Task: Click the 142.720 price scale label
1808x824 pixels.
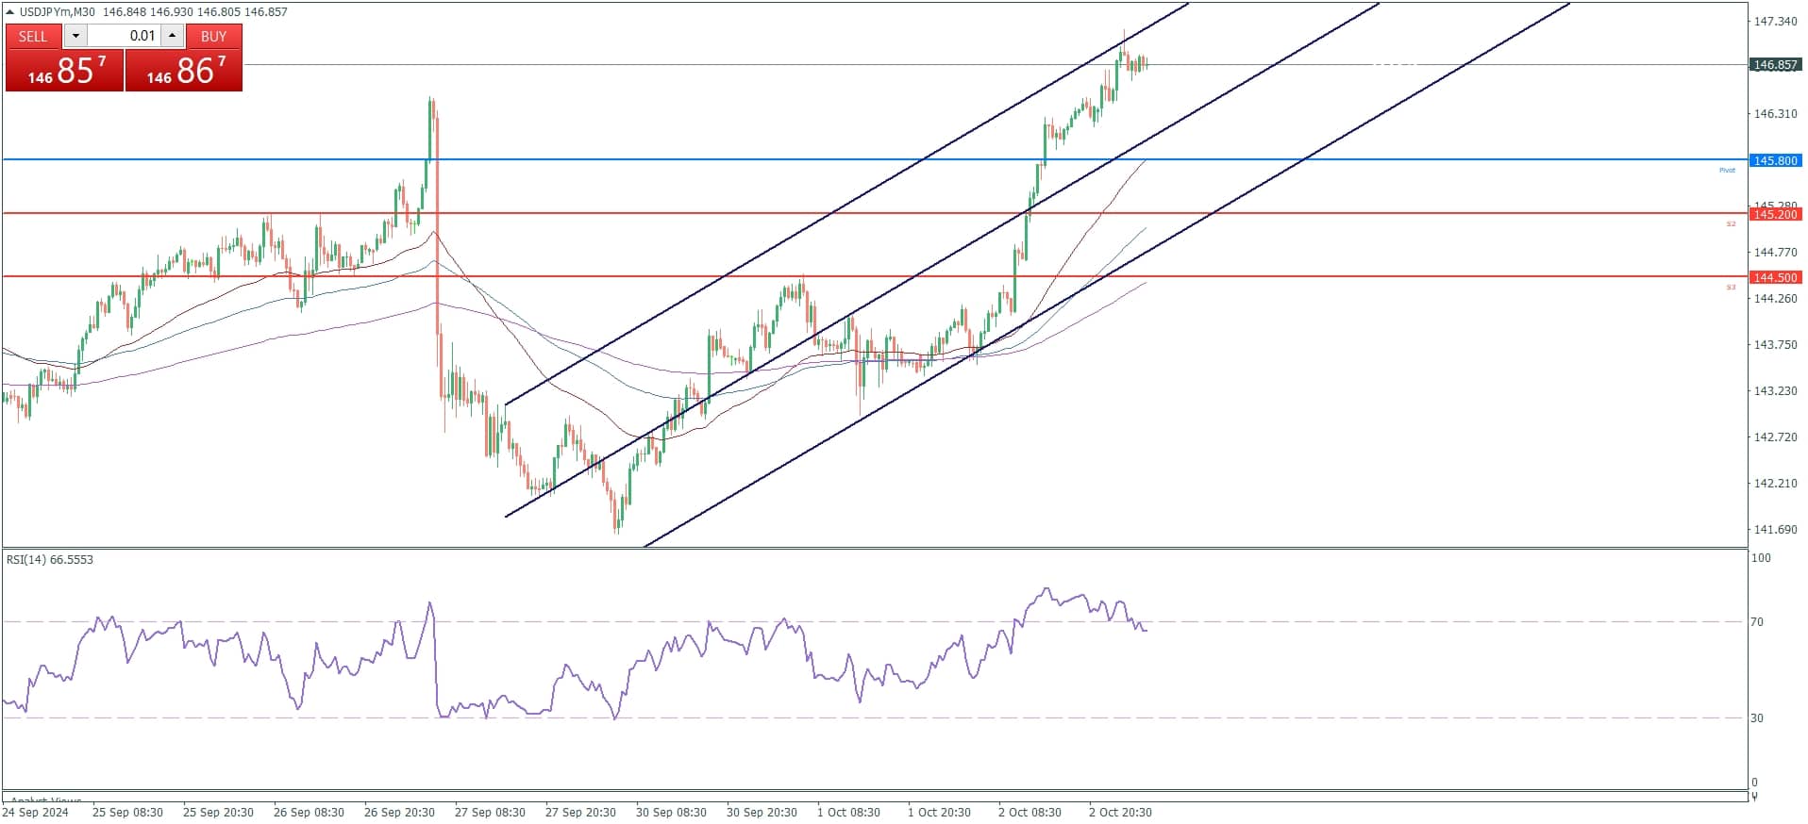Action: [1775, 437]
